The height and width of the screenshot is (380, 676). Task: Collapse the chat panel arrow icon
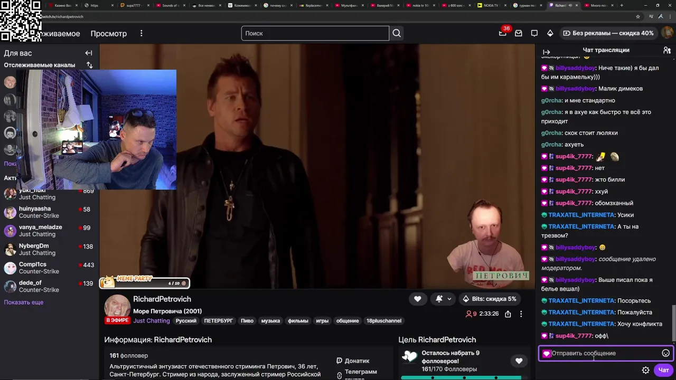pos(547,52)
